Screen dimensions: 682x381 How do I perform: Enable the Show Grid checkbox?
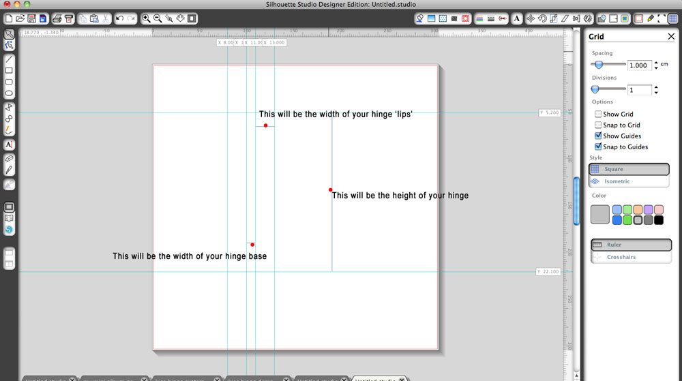tap(598, 115)
